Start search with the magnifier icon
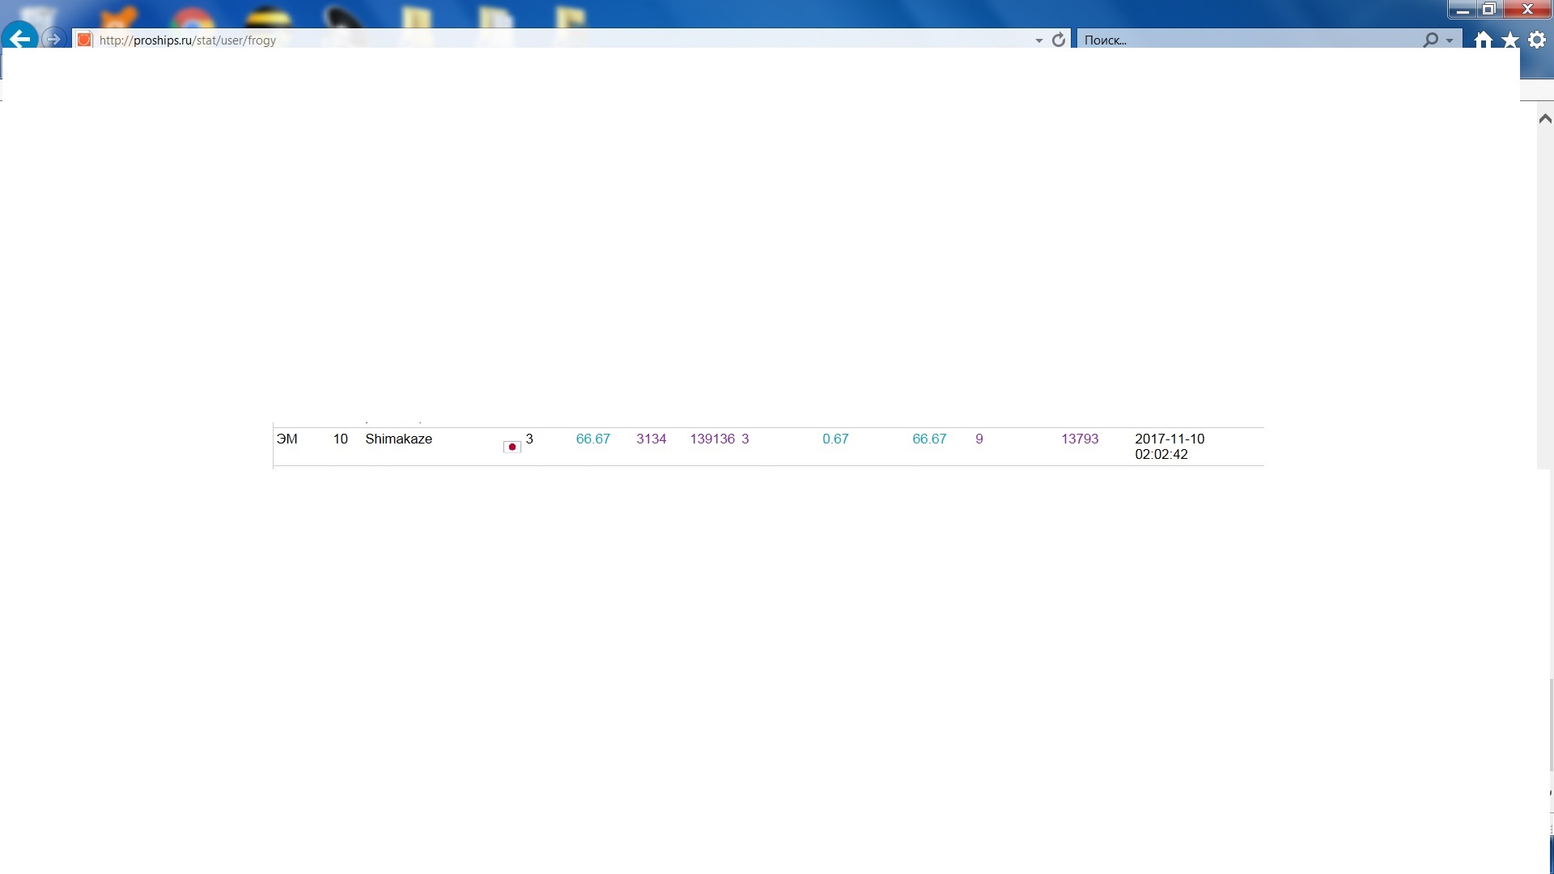 [x=1430, y=40]
